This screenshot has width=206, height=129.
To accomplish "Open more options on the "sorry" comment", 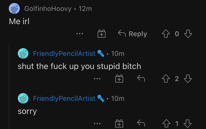I will [x=97, y=124].
